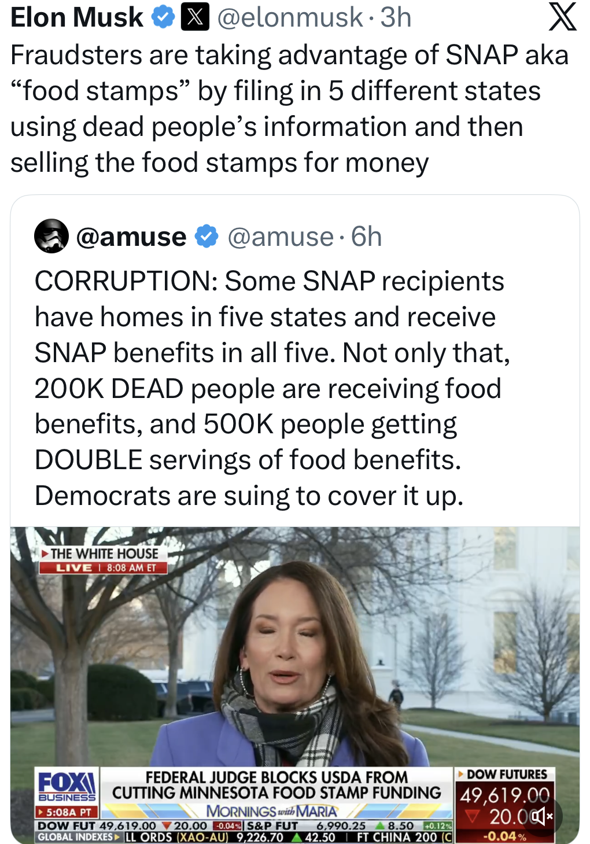The height and width of the screenshot is (844, 590).
Task: Open the @elonmusk handle link
Action: (290, 17)
